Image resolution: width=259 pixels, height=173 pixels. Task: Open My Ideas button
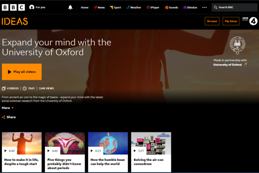[231, 21]
